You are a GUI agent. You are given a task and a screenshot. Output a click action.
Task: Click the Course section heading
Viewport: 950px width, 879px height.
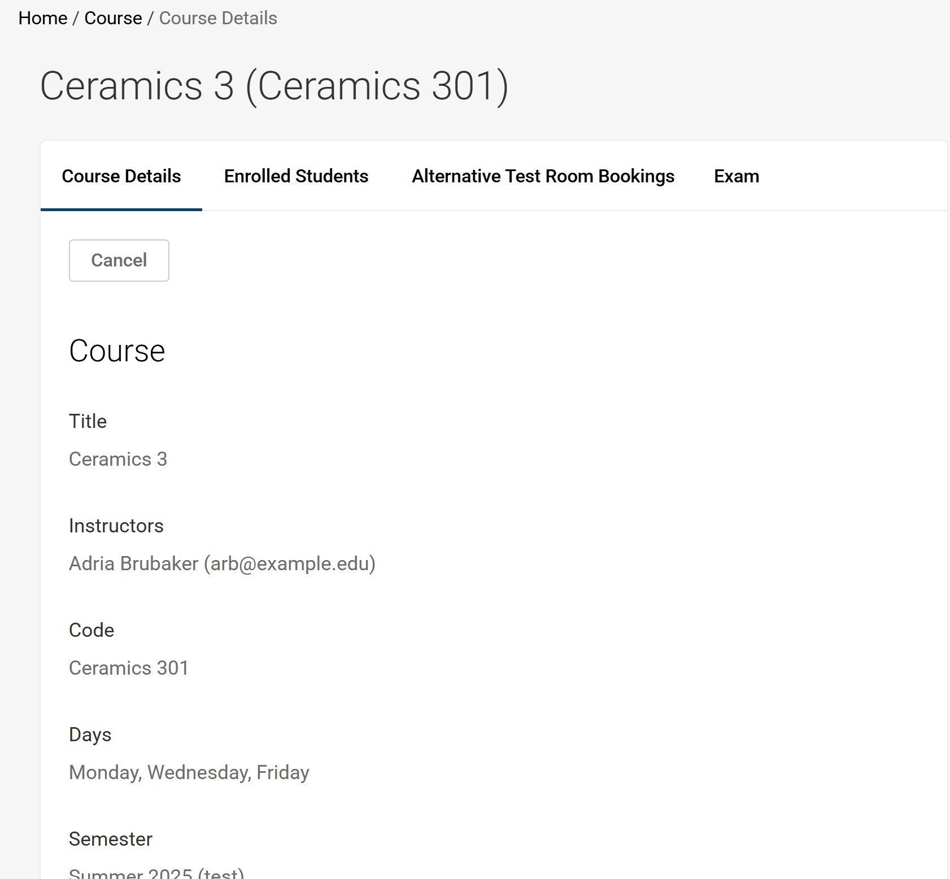click(x=117, y=351)
